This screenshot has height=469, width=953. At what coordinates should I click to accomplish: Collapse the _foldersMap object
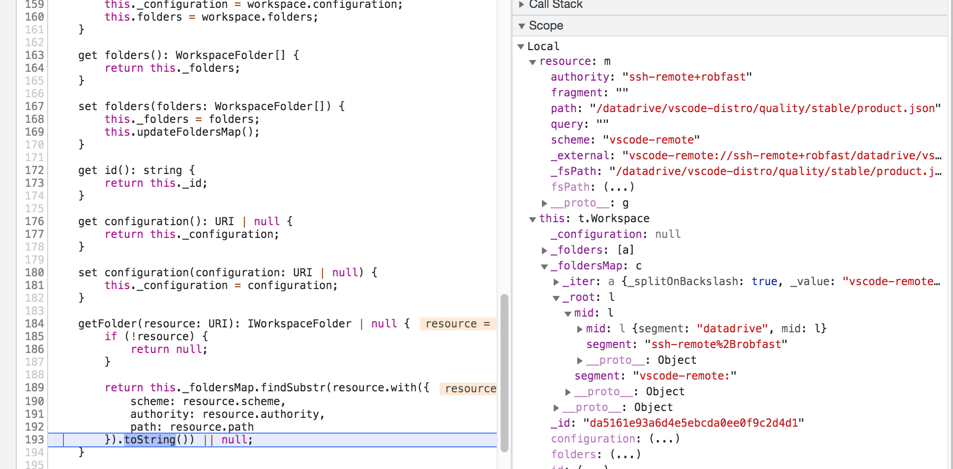(x=544, y=266)
